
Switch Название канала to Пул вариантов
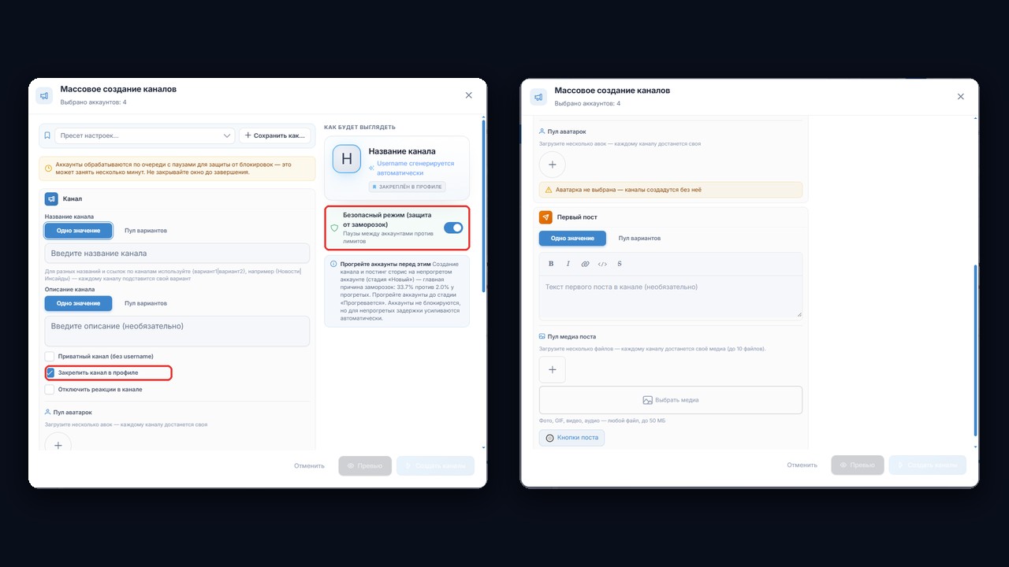coord(146,231)
